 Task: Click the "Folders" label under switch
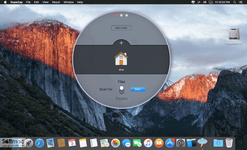[122, 99]
